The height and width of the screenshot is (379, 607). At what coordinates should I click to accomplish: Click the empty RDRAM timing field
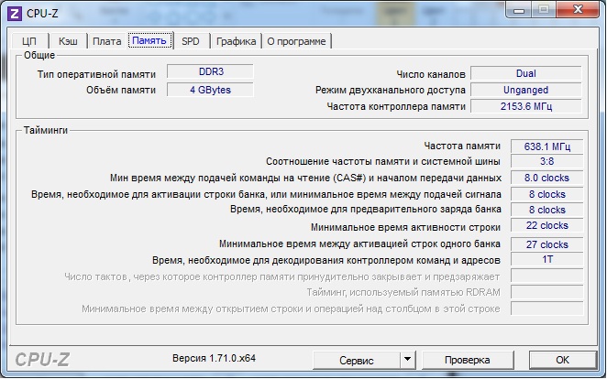547,292
